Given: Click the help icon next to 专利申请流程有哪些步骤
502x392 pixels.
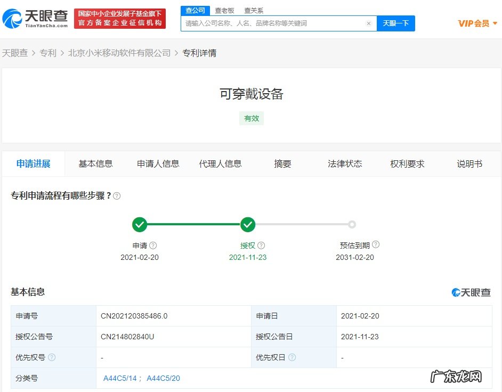Looking at the screenshot, I should 116,196.
